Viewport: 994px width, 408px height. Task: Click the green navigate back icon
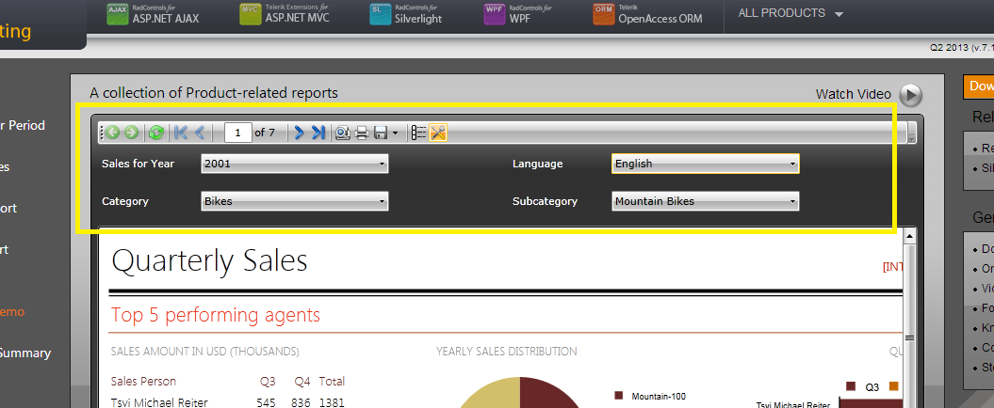[113, 133]
